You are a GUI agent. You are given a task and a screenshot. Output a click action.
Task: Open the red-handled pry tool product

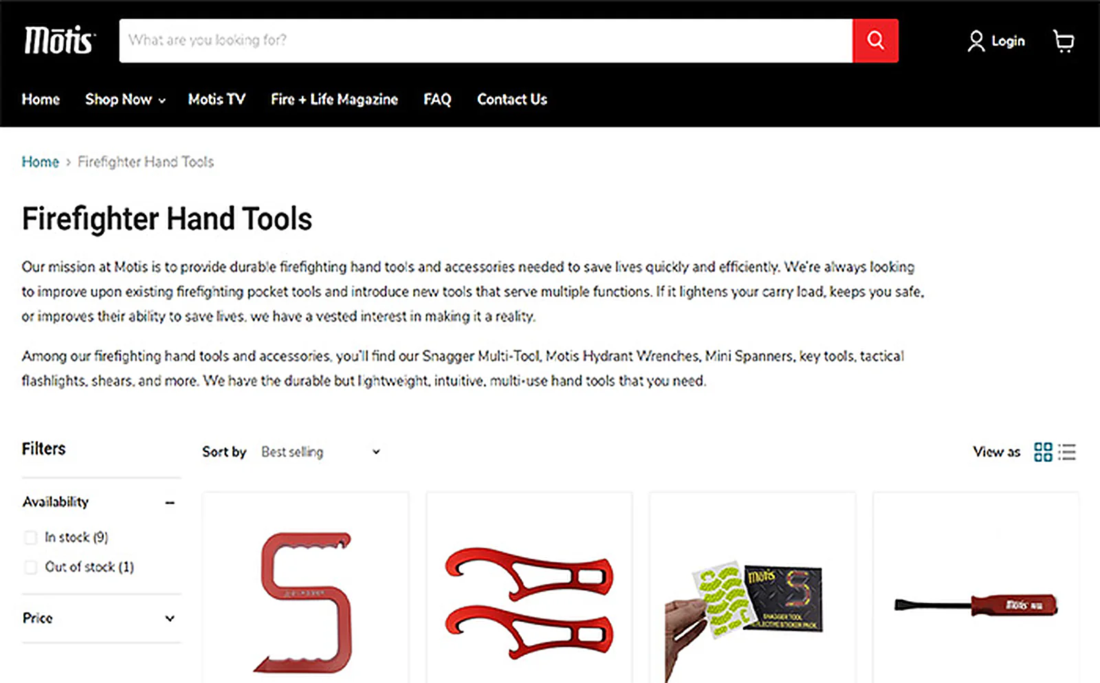(x=976, y=605)
